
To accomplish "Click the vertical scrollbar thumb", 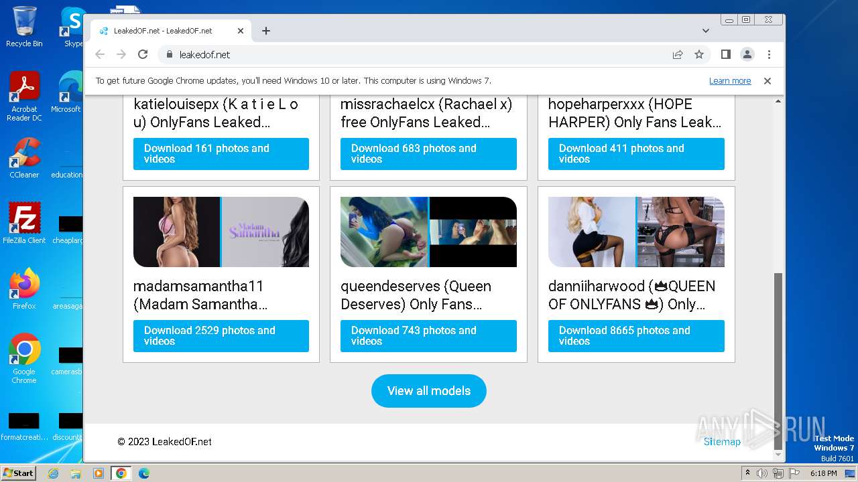I will pos(778,361).
